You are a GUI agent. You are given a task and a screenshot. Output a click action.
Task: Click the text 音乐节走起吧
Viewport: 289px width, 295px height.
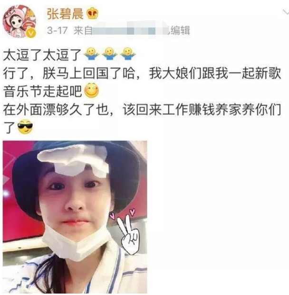coord(43,91)
